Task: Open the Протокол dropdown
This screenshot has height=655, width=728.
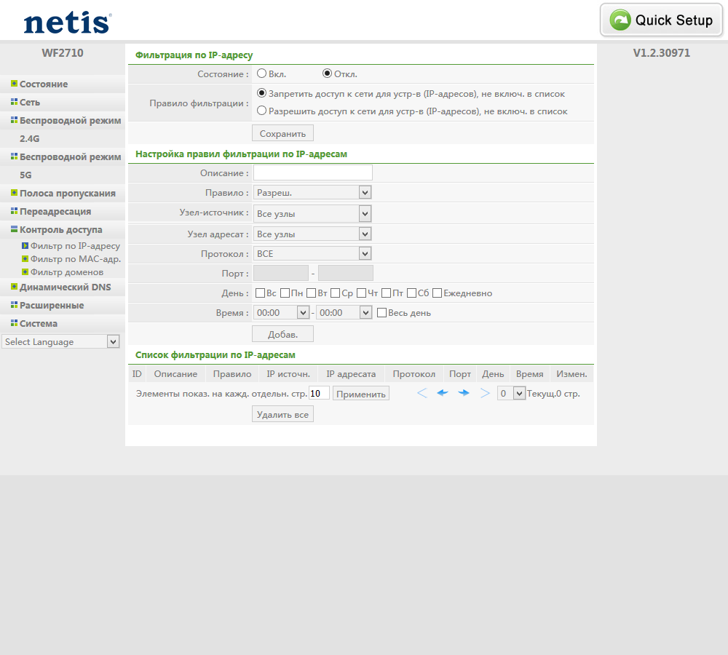Action: [312, 253]
